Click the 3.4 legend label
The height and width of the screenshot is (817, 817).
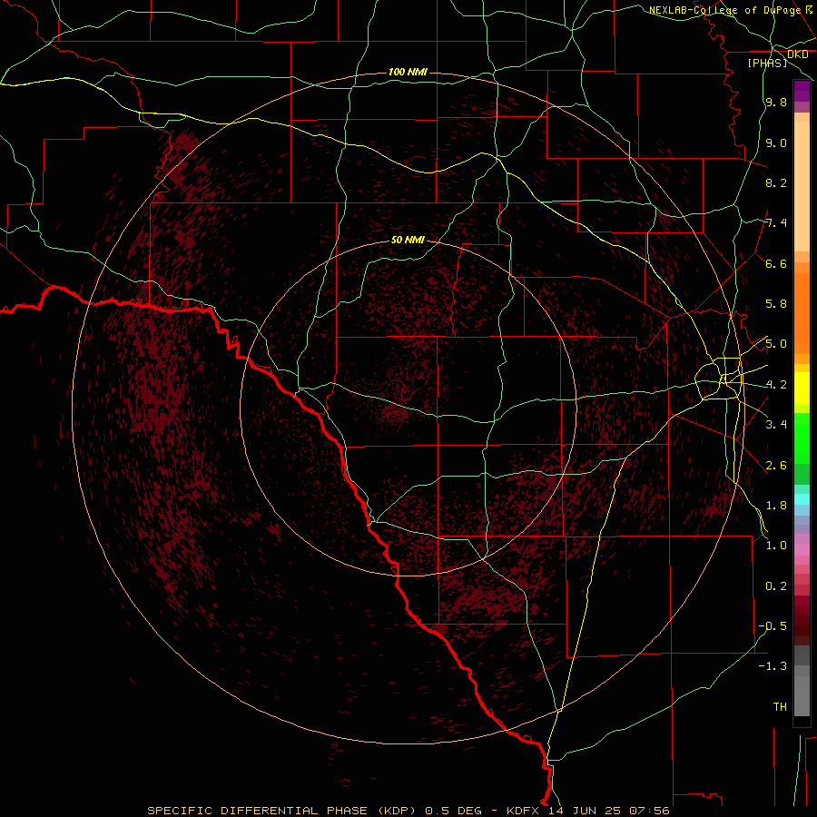coord(776,425)
